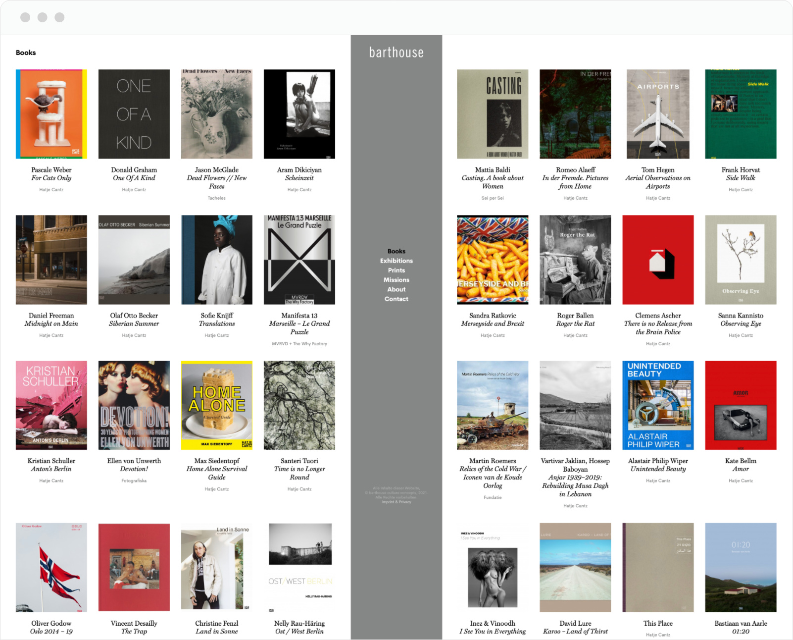View the 'Aerial Observations on Airports' cover
The image size is (793, 640).
[x=658, y=113]
